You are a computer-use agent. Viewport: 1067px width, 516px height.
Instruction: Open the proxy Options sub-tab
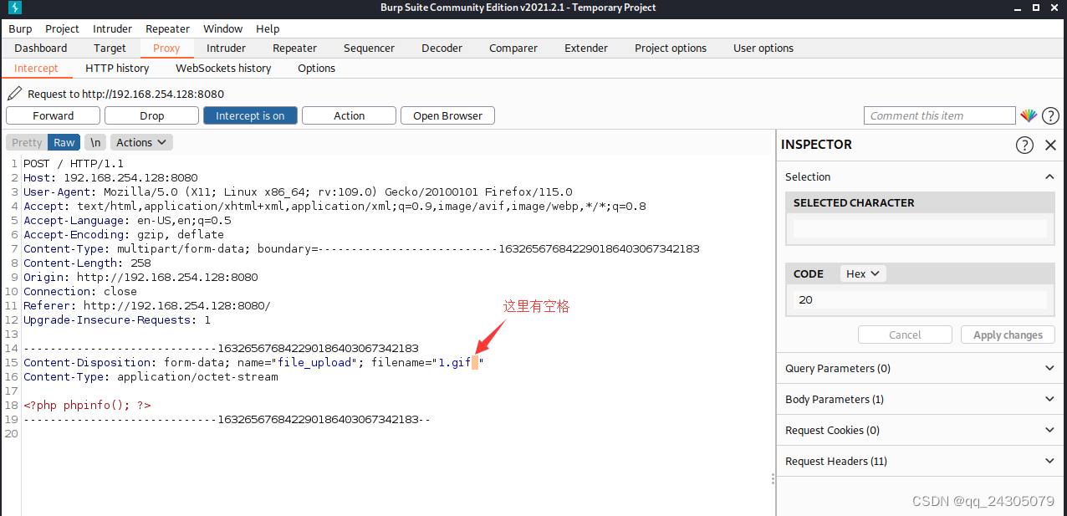click(x=316, y=68)
